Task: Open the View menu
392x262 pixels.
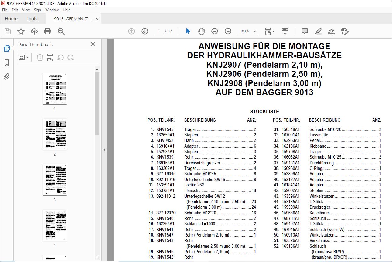Action: pyautogui.click(x=26, y=10)
